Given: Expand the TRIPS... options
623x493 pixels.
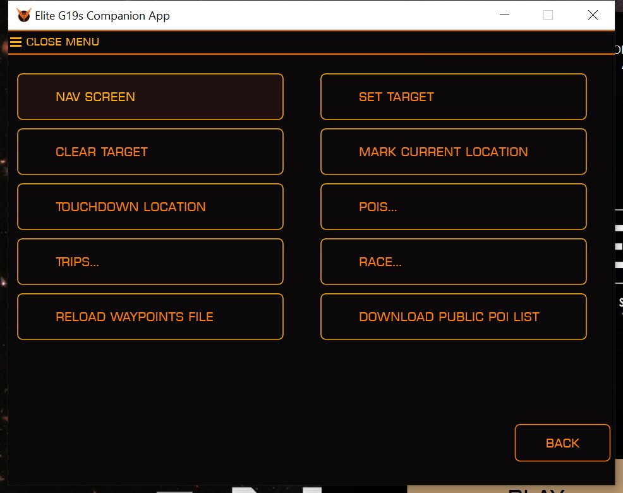Looking at the screenshot, I should (150, 262).
